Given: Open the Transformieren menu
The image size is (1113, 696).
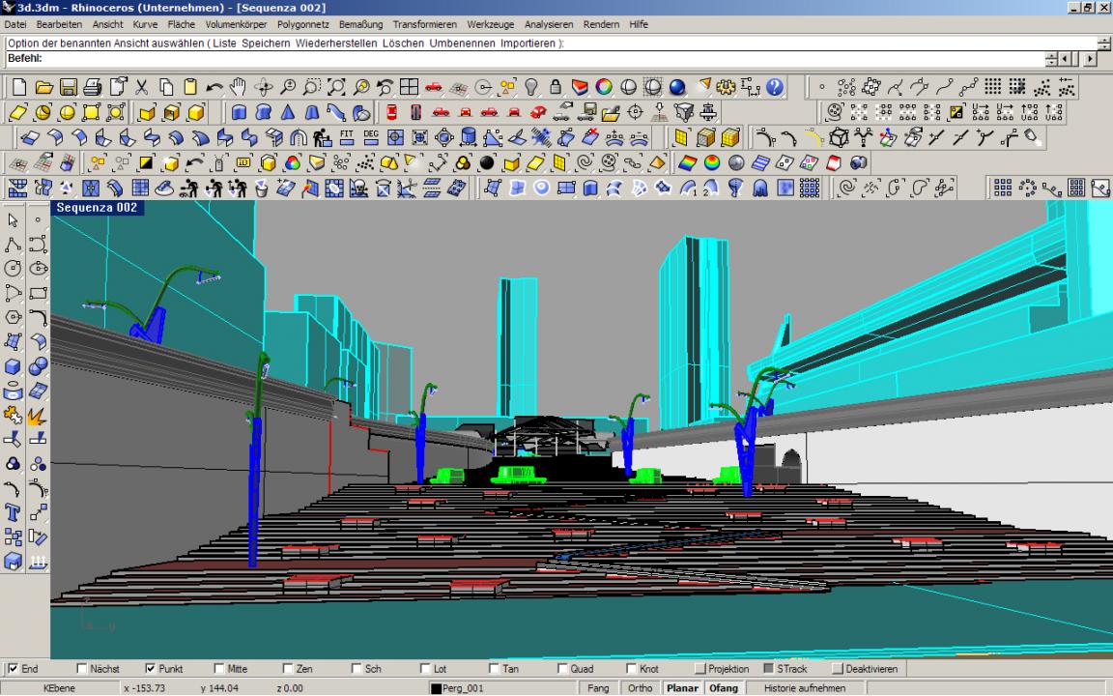Looking at the screenshot, I should [x=425, y=24].
